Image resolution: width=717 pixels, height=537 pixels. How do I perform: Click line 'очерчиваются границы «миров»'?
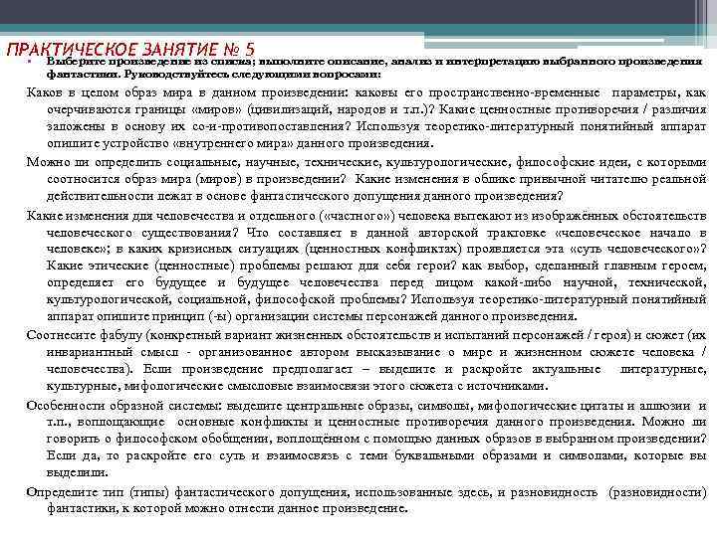[x=376, y=109]
